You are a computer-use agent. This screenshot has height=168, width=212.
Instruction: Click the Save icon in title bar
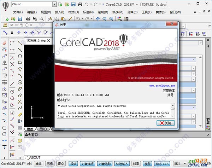pyautogui.click(x=73, y=4)
